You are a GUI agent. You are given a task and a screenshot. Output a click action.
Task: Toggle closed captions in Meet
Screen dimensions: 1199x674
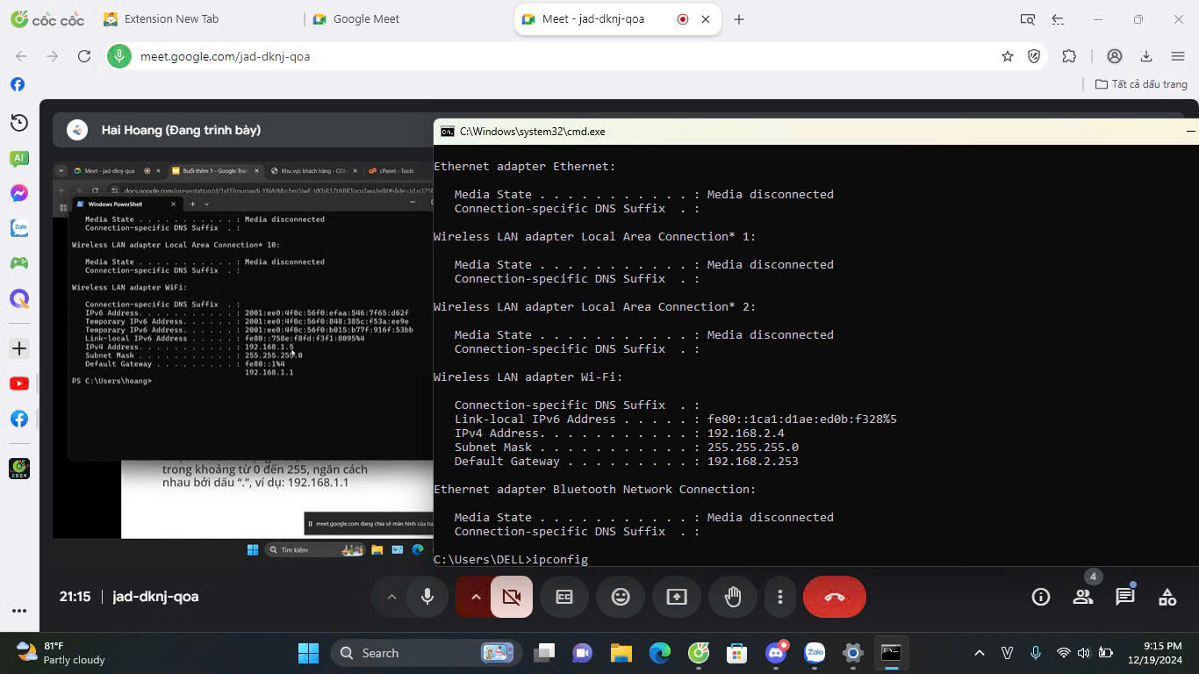564,597
